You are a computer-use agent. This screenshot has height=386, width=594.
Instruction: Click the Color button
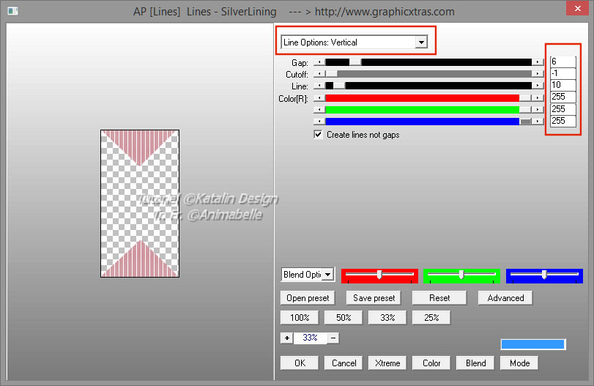point(431,363)
